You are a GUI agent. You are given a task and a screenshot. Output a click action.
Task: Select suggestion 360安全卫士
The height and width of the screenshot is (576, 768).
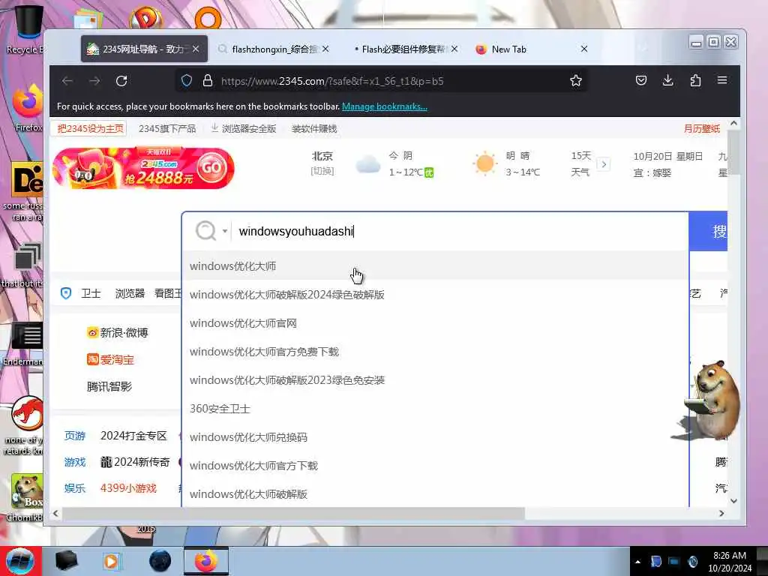click(x=435, y=408)
